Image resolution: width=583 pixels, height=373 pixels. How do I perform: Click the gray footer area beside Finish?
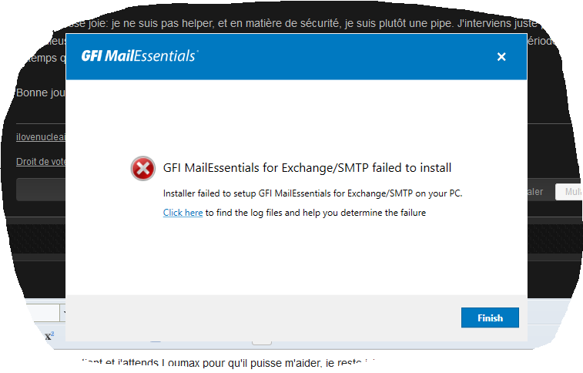(x=260, y=318)
